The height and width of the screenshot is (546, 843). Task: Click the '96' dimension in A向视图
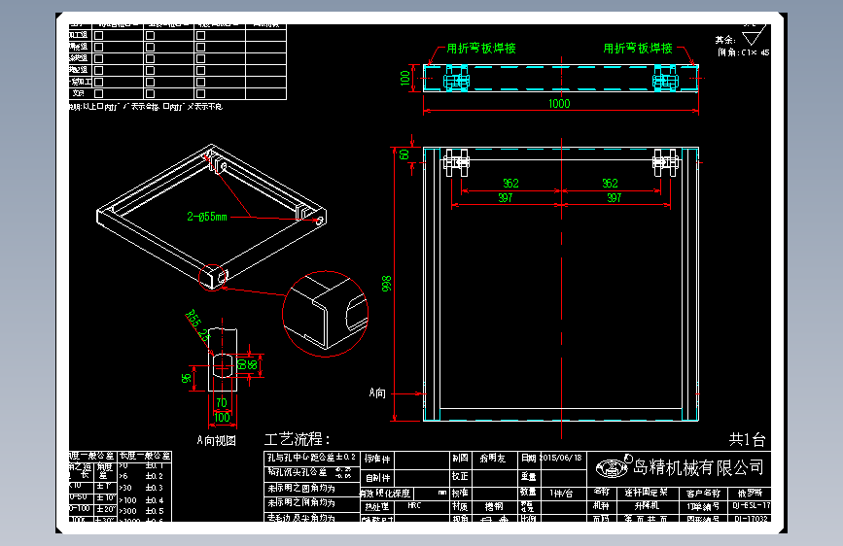[186, 378]
